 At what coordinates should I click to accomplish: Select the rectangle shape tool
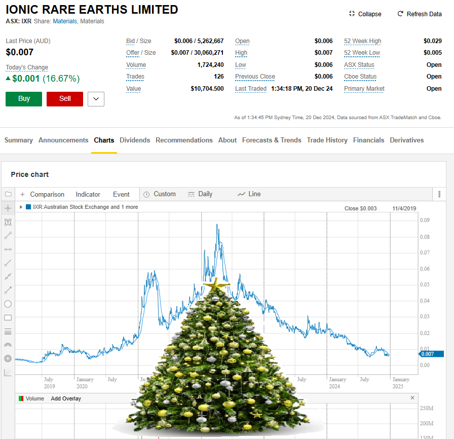tap(8, 318)
